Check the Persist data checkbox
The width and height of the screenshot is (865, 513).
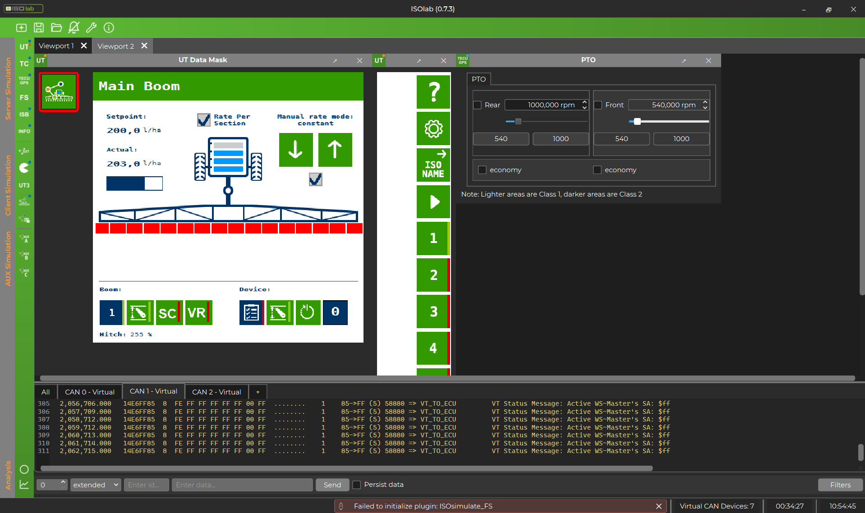click(x=357, y=485)
